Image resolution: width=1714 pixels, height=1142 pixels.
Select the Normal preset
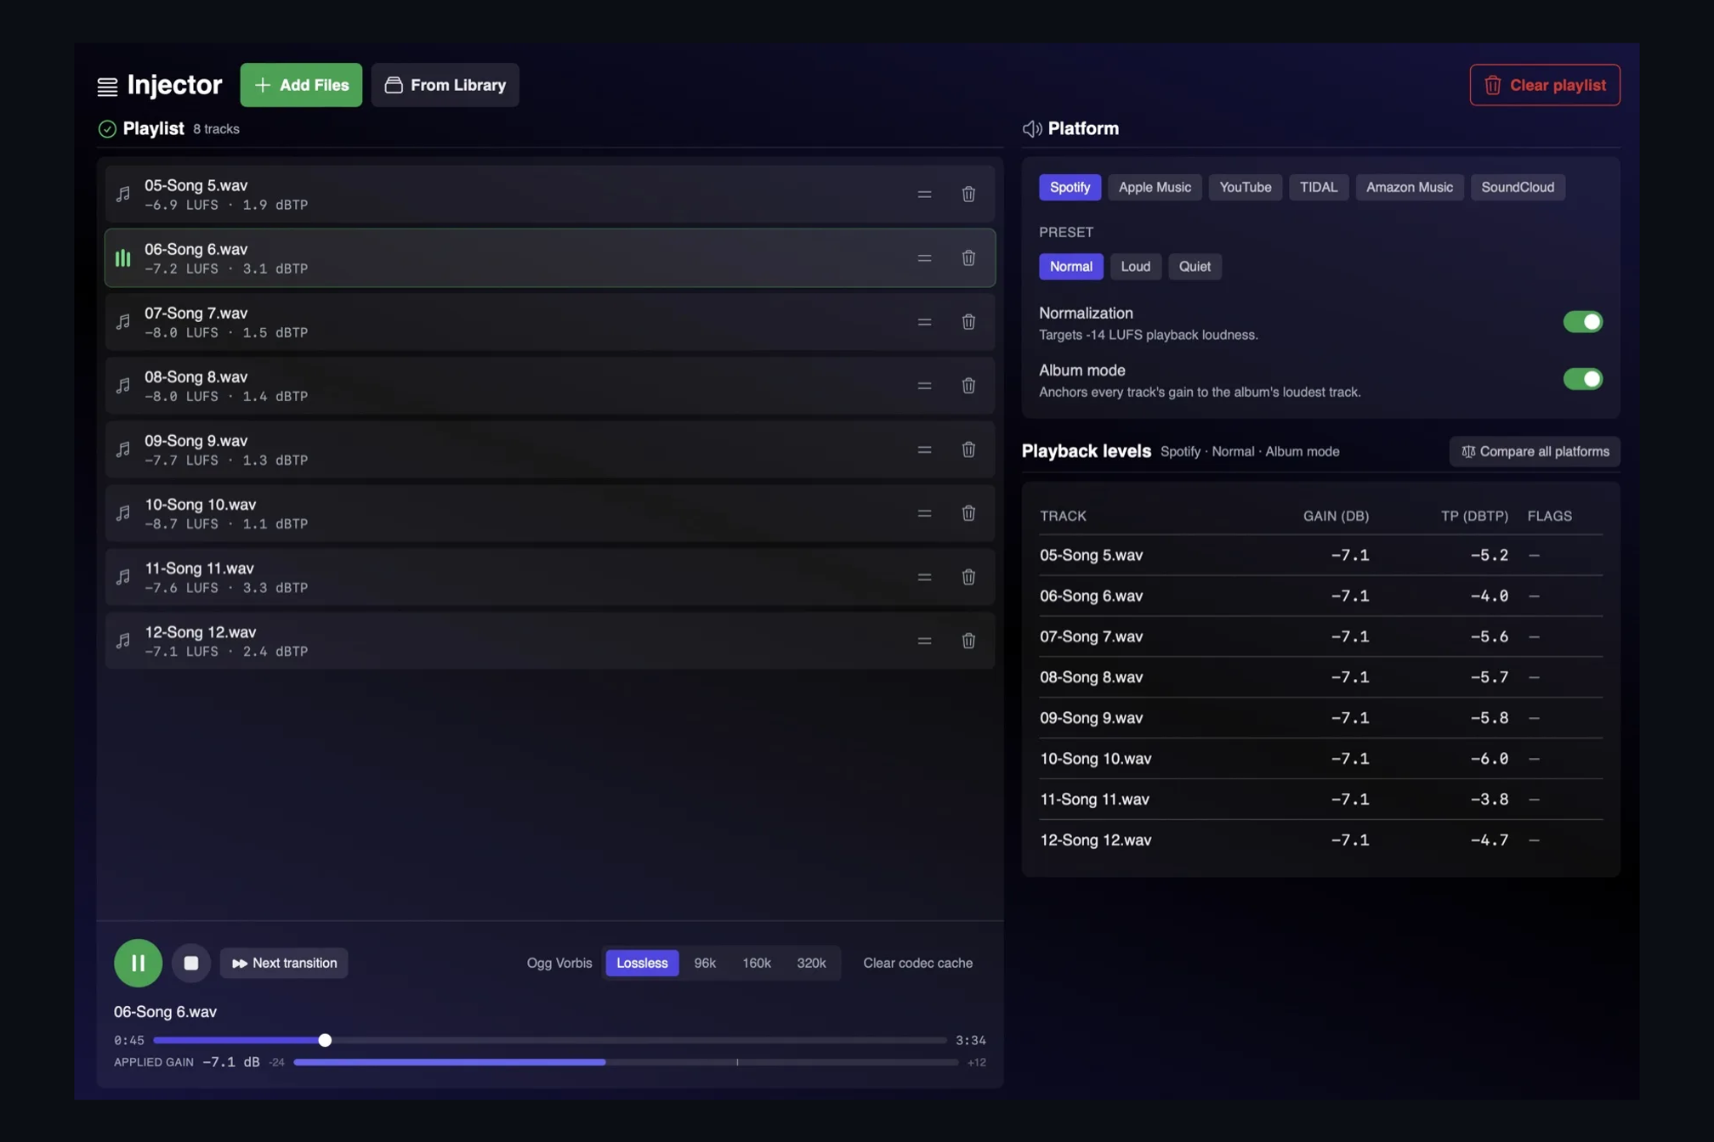pos(1070,267)
